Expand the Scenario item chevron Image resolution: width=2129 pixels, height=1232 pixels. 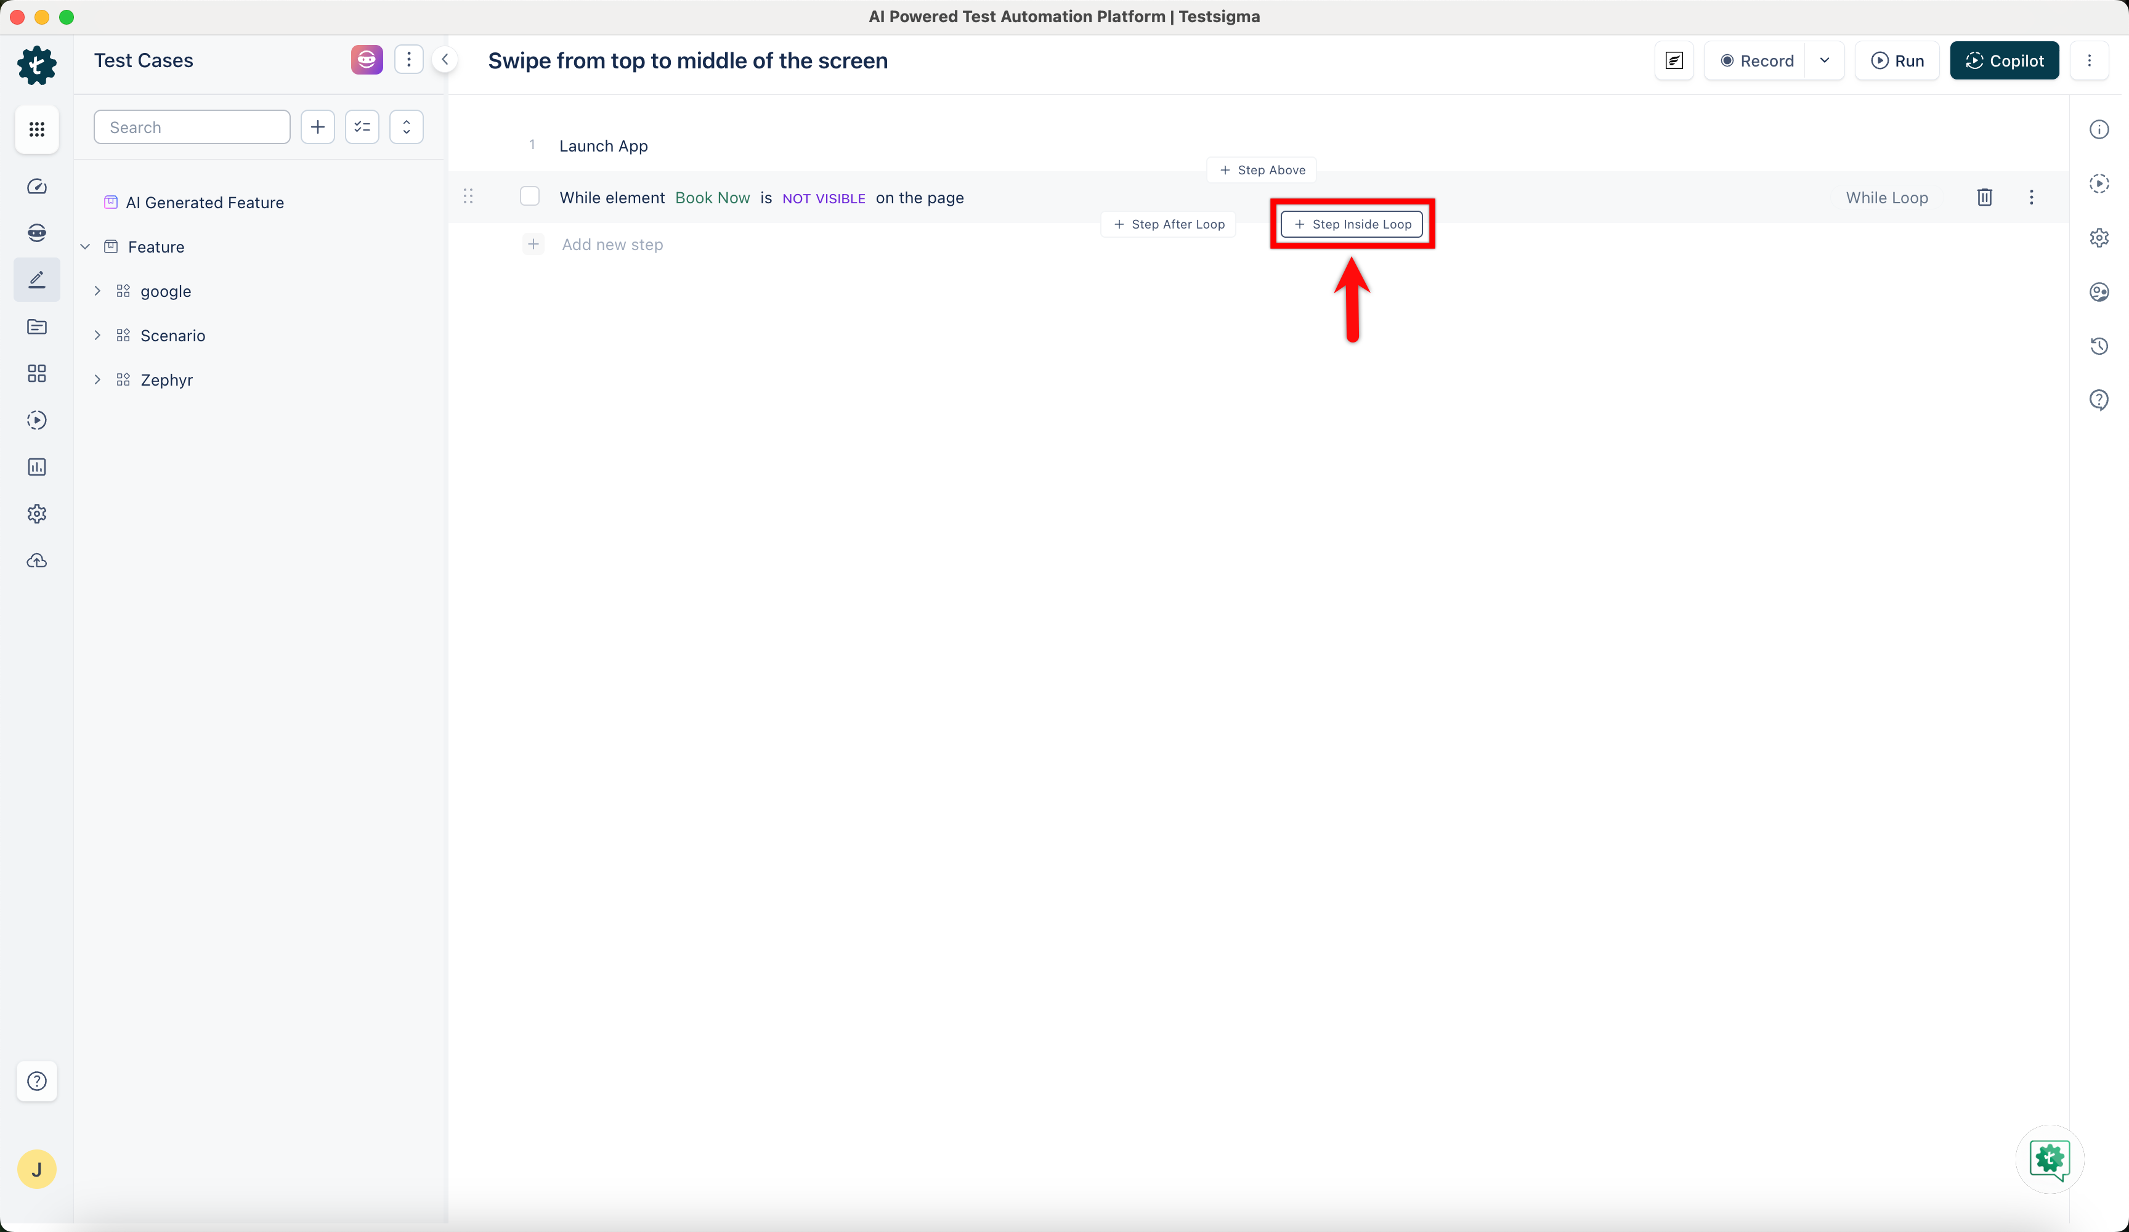(97, 336)
